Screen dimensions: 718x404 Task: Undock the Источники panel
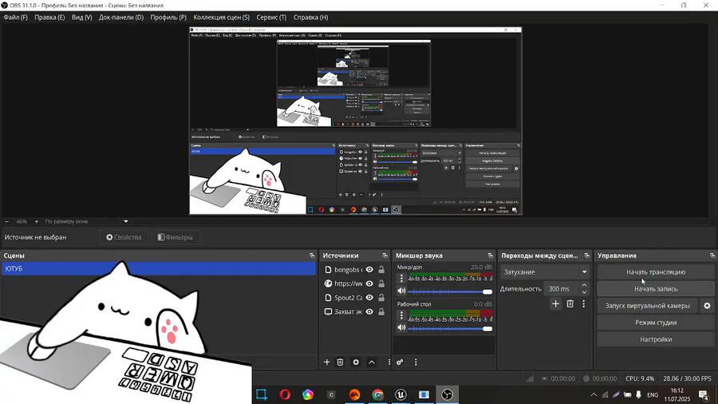tap(385, 255)
